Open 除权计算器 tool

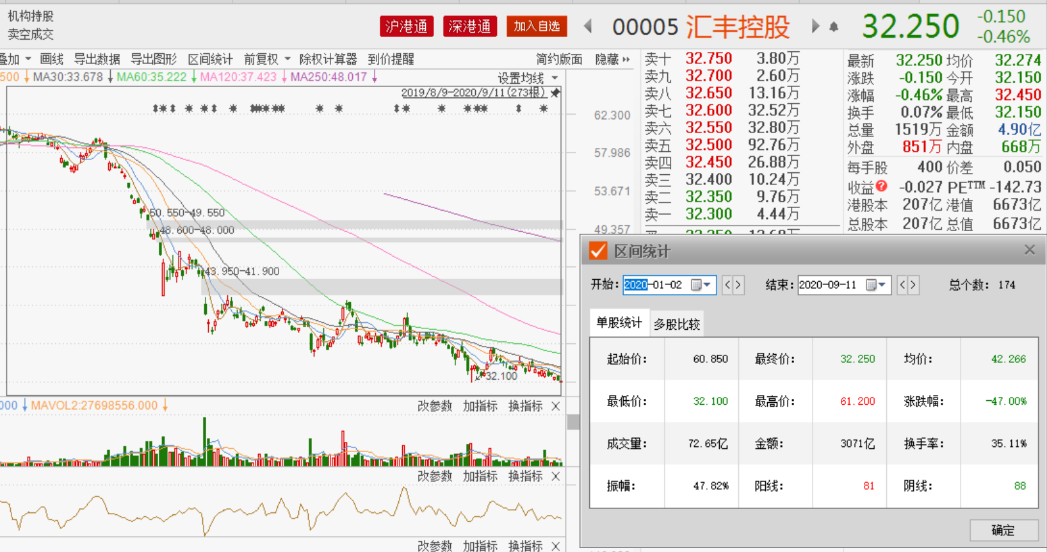pyautogui.click(x=328, y=60)
